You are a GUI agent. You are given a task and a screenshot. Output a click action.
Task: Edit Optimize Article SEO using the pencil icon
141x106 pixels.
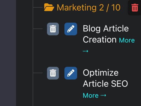click(x=71, y=73)
